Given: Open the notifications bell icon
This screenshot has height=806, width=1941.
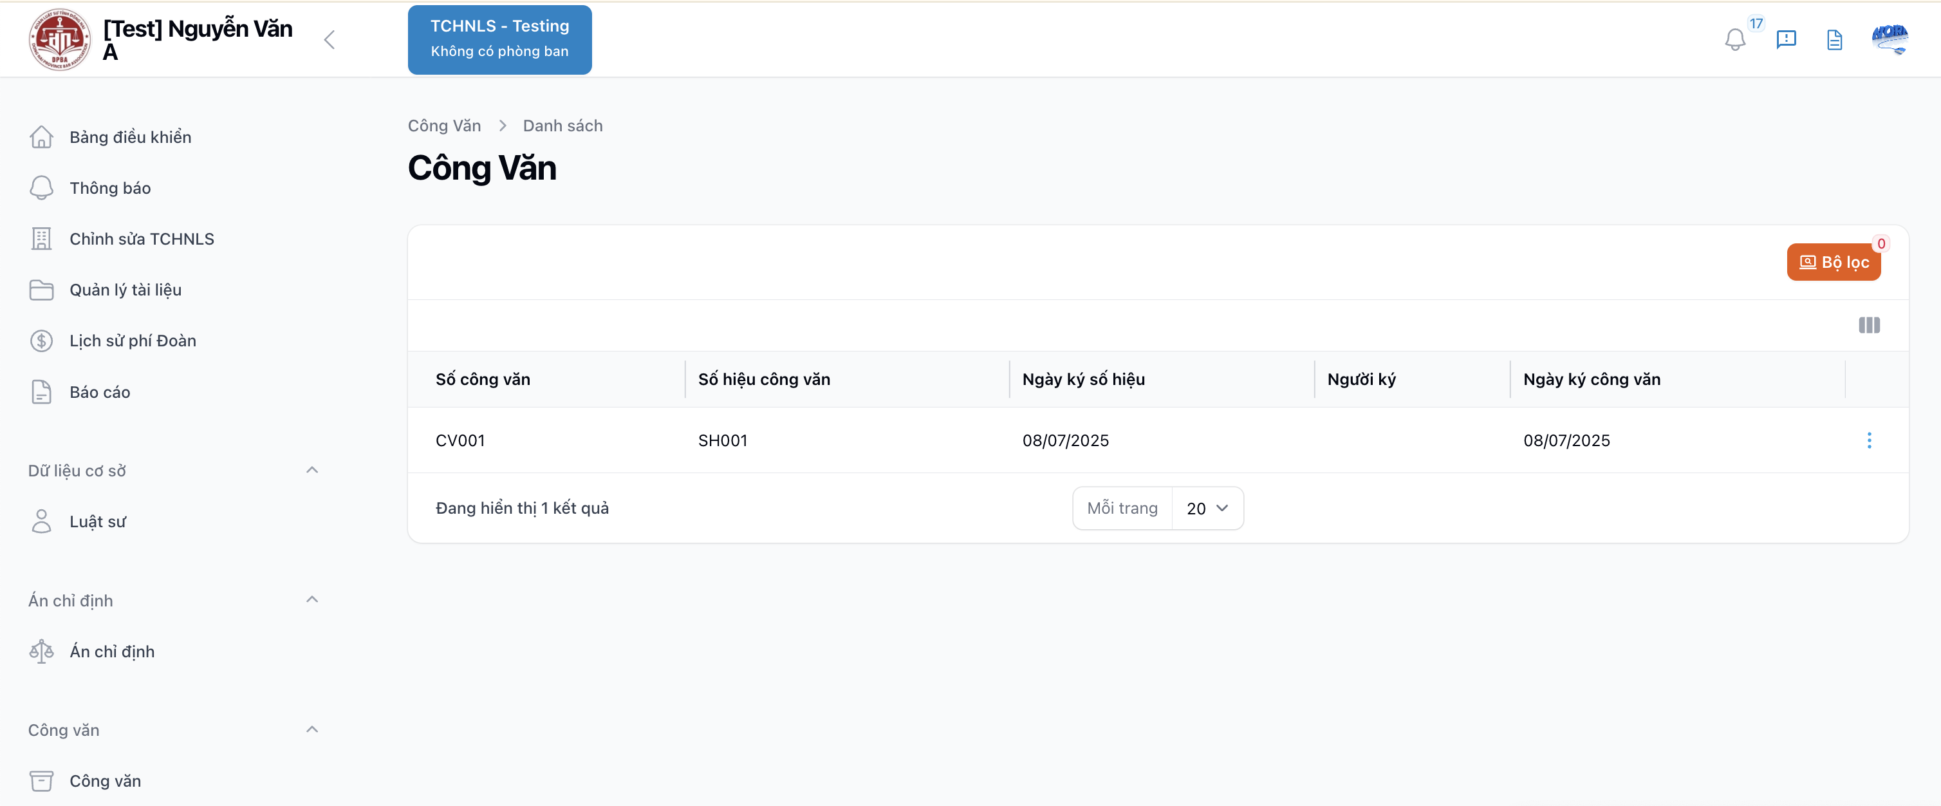Looking at the screenshot, I should pyautogui.click(x=1734, y=39).
